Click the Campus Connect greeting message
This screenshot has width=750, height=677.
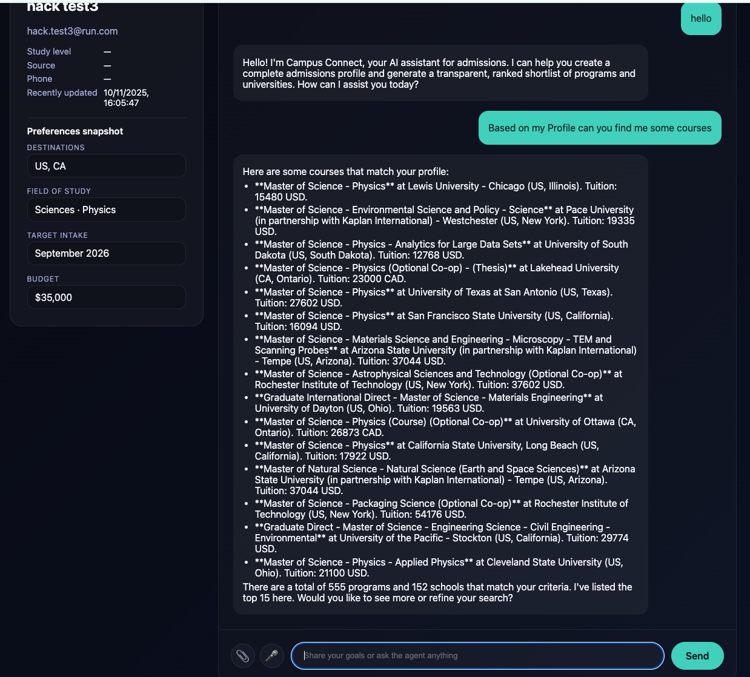pyautogui.click(x=440, y=73)
